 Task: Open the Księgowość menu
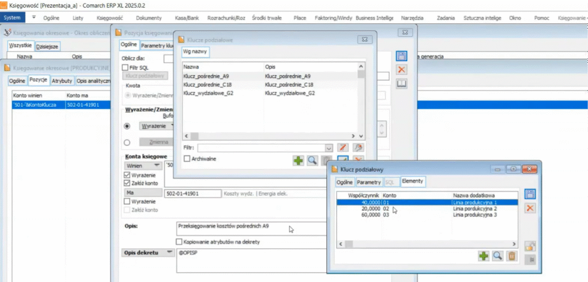110,18
